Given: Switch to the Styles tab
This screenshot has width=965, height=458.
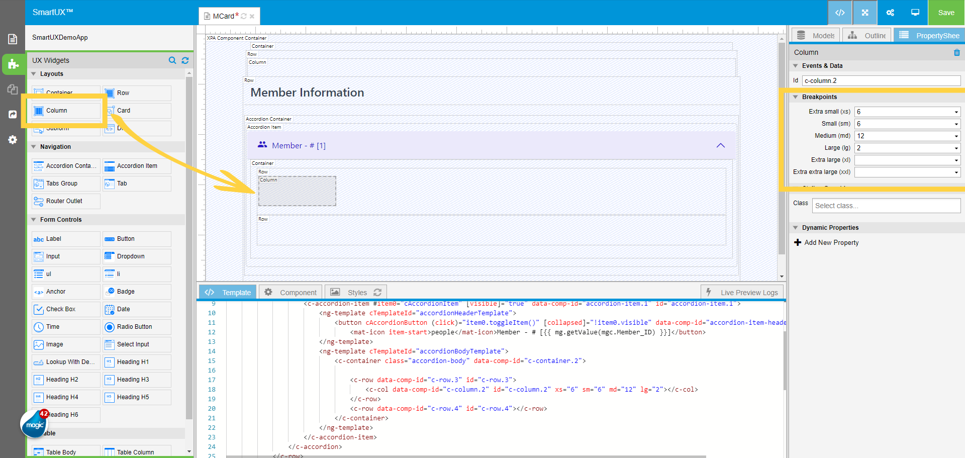Looking at the screenshot, I should [356, 293].
